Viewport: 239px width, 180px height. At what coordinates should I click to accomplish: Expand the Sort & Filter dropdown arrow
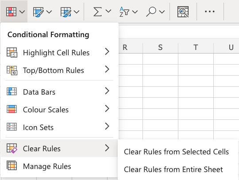pos(135,12)
